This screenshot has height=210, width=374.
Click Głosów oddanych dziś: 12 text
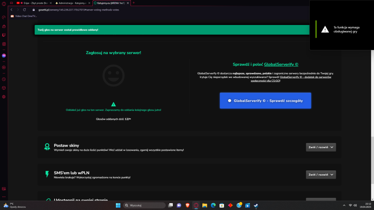(114, 119)
